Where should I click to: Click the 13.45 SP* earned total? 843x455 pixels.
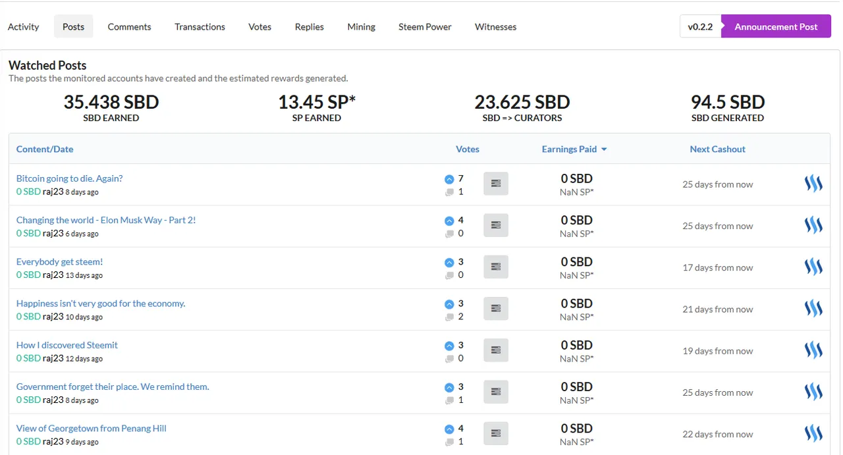point(317,102)
